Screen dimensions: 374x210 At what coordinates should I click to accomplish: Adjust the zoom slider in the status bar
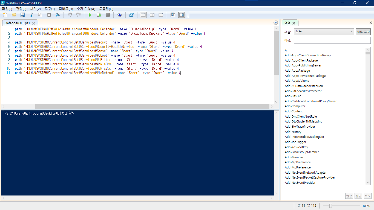coord(330,206)
